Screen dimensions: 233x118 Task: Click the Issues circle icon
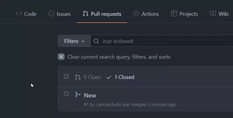pyautogui.click(x=51, y=14)
